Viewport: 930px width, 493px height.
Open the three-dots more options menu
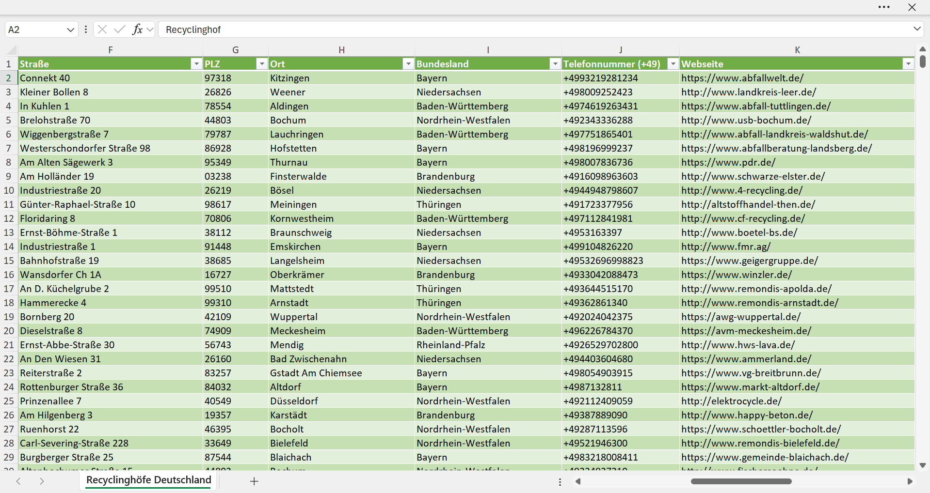884,7
